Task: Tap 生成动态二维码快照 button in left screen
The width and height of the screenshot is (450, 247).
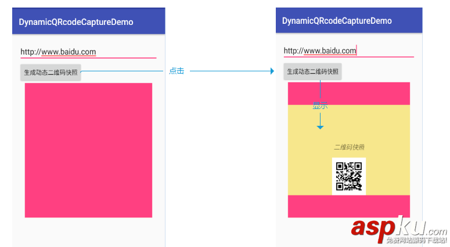Action: [x=51, y=72]
